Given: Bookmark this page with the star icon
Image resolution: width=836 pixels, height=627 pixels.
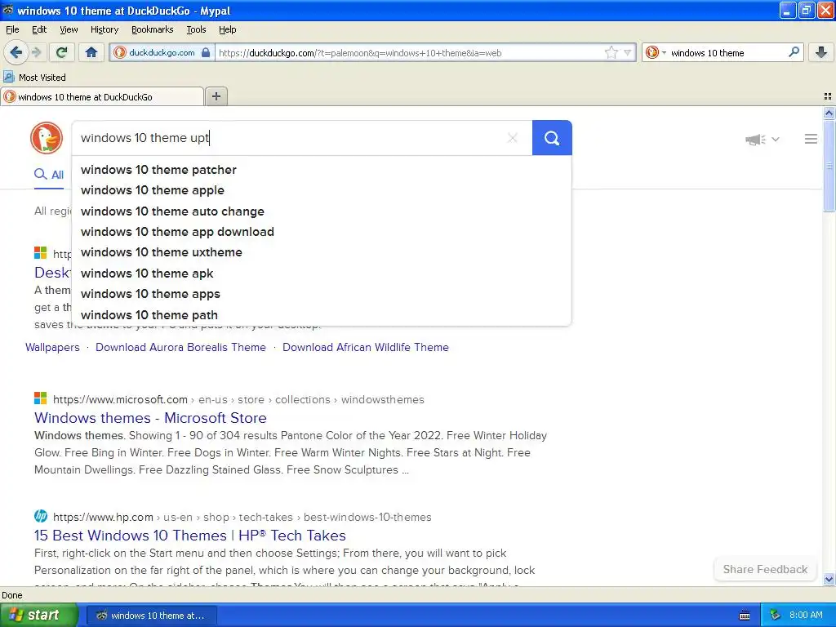Looking at the screenshot, I should tap(611, 52).
